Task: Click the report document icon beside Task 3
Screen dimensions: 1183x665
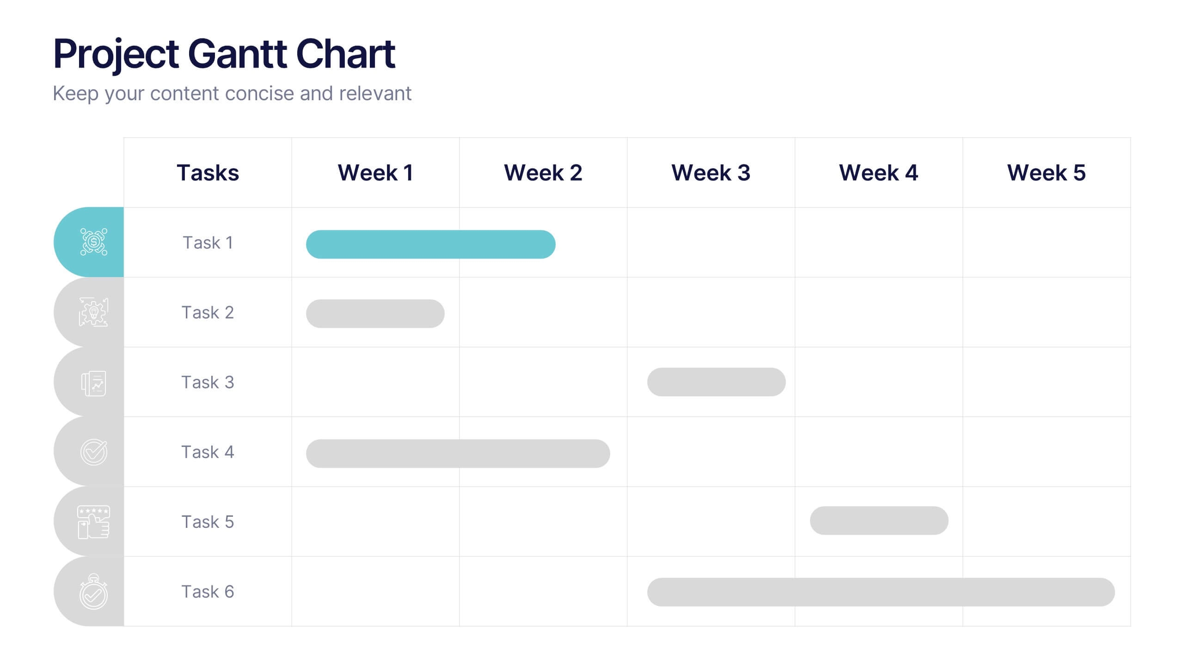Action: [94, 383]
